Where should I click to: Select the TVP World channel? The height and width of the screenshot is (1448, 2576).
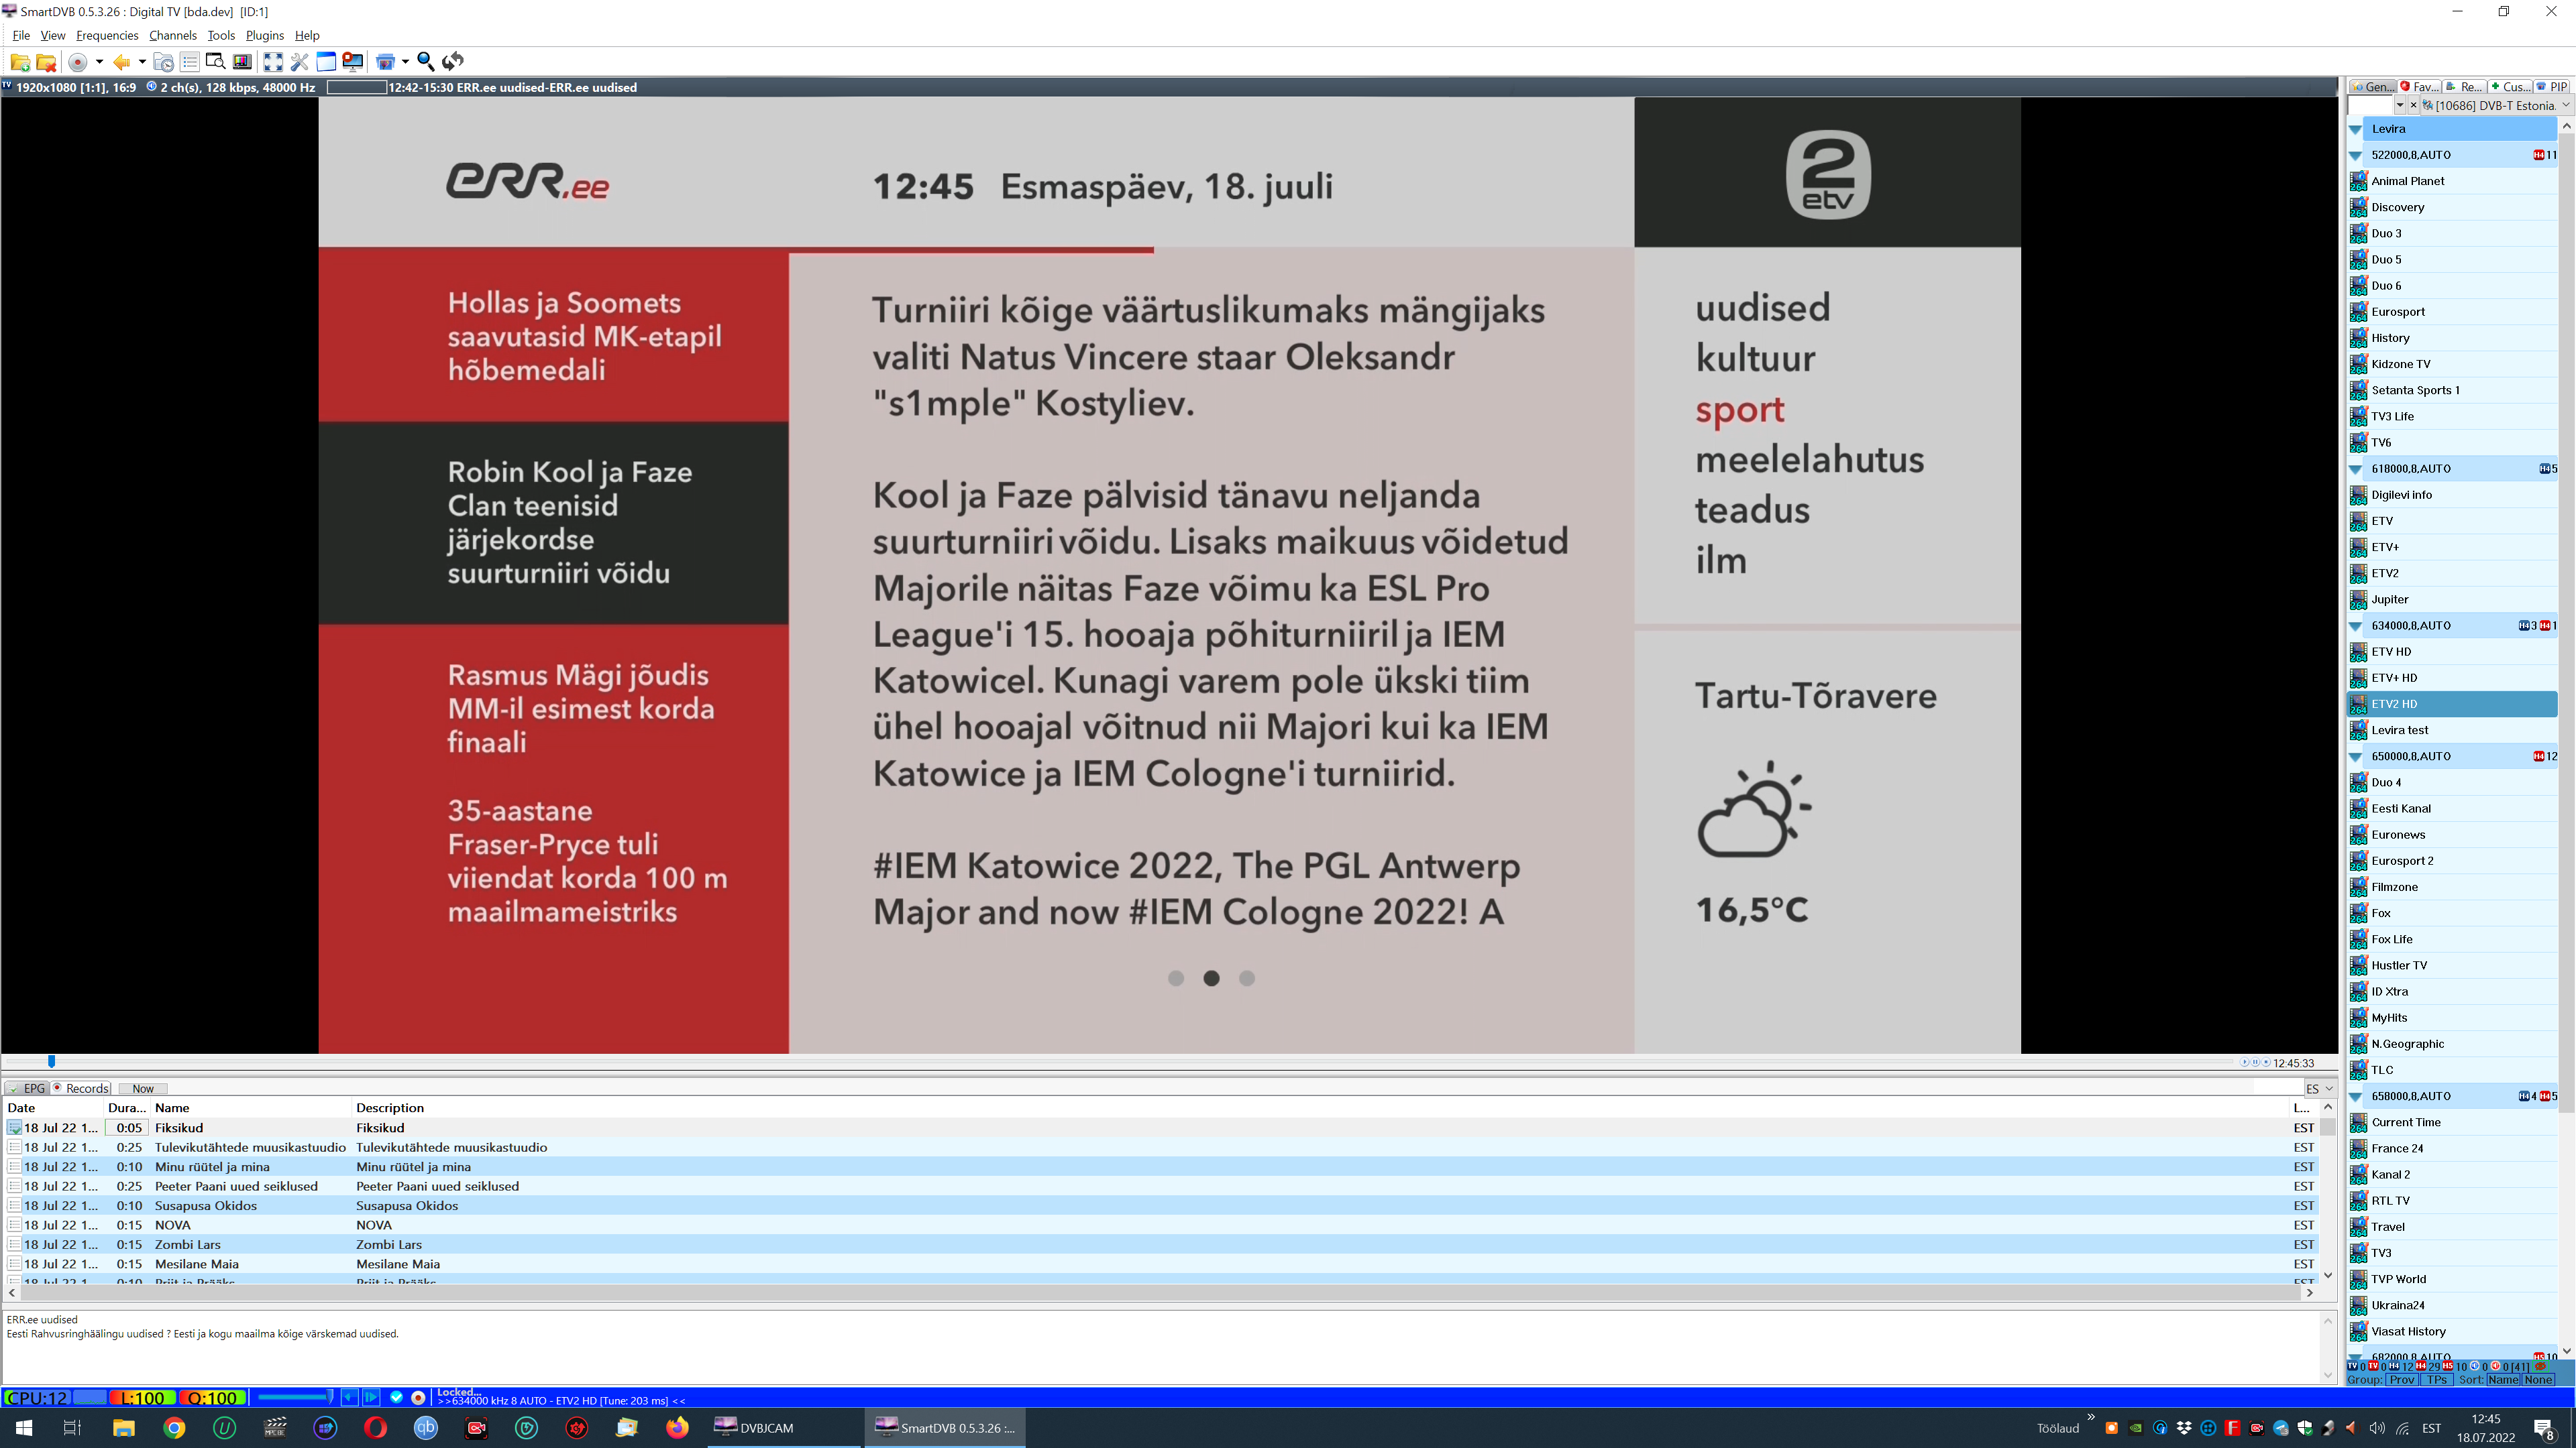click(x=2452, y=1279)
